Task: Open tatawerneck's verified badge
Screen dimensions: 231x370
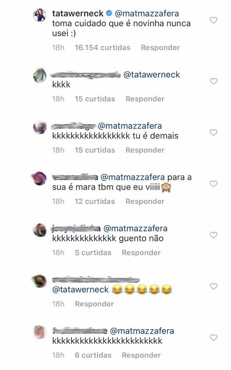Action: [x=109, y=13]
